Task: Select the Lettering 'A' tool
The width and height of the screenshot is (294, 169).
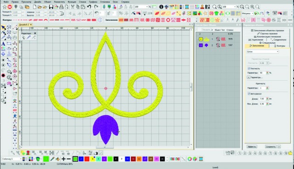Action: 3,44
